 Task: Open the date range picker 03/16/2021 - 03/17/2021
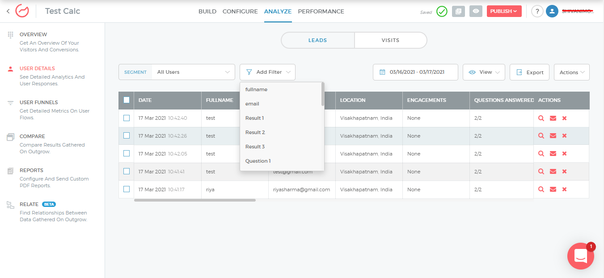point(415,72)
